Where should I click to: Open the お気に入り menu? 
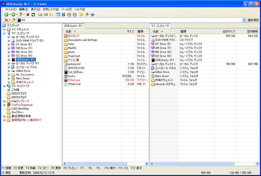pos(51,9)
